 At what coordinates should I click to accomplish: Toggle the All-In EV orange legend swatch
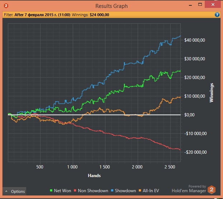(140, 190)
